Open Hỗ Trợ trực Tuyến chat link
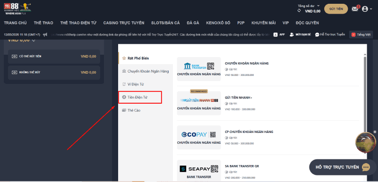The width and height of the screenshot is (378, 182). (x=330, y=34)
